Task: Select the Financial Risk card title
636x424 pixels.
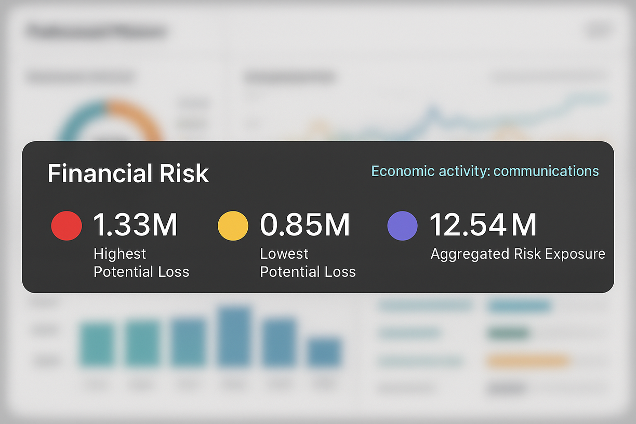Action: click(128, 174)
